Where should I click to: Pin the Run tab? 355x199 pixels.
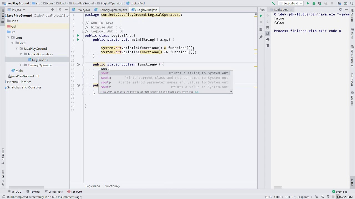[261, 37]
